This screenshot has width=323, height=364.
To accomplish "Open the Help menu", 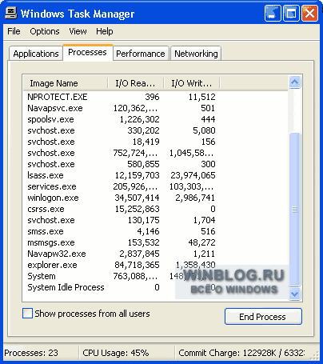I will [105, 31].
